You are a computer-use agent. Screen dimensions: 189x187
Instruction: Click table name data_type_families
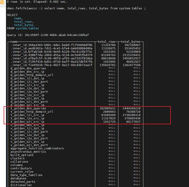point(27,175)
